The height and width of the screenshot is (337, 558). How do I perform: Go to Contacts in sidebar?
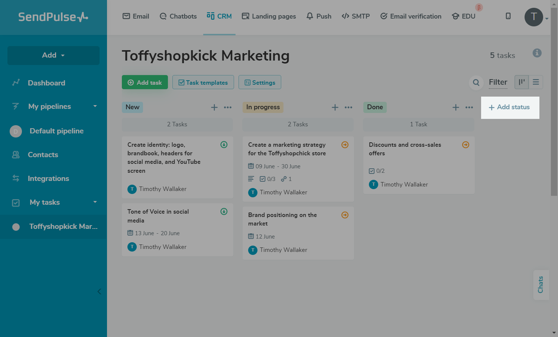click(43, 155)
